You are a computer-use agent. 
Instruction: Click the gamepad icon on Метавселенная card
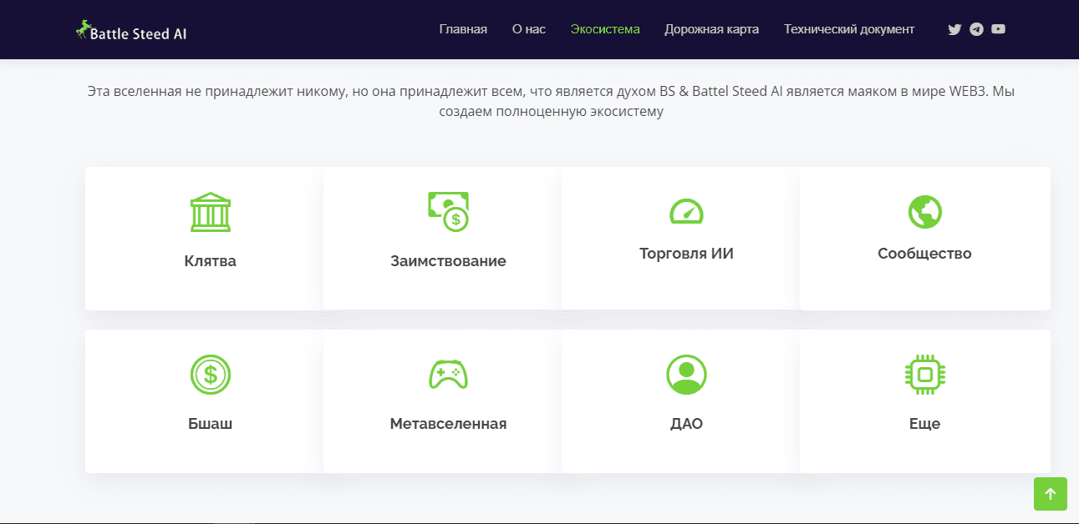(x=448, y=374)
